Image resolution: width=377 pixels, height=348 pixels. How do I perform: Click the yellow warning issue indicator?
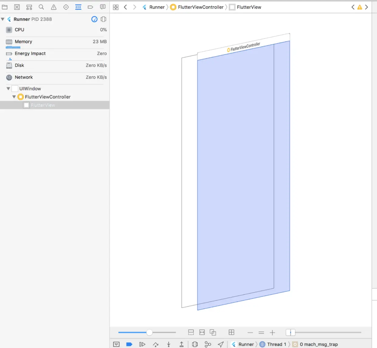360,7
